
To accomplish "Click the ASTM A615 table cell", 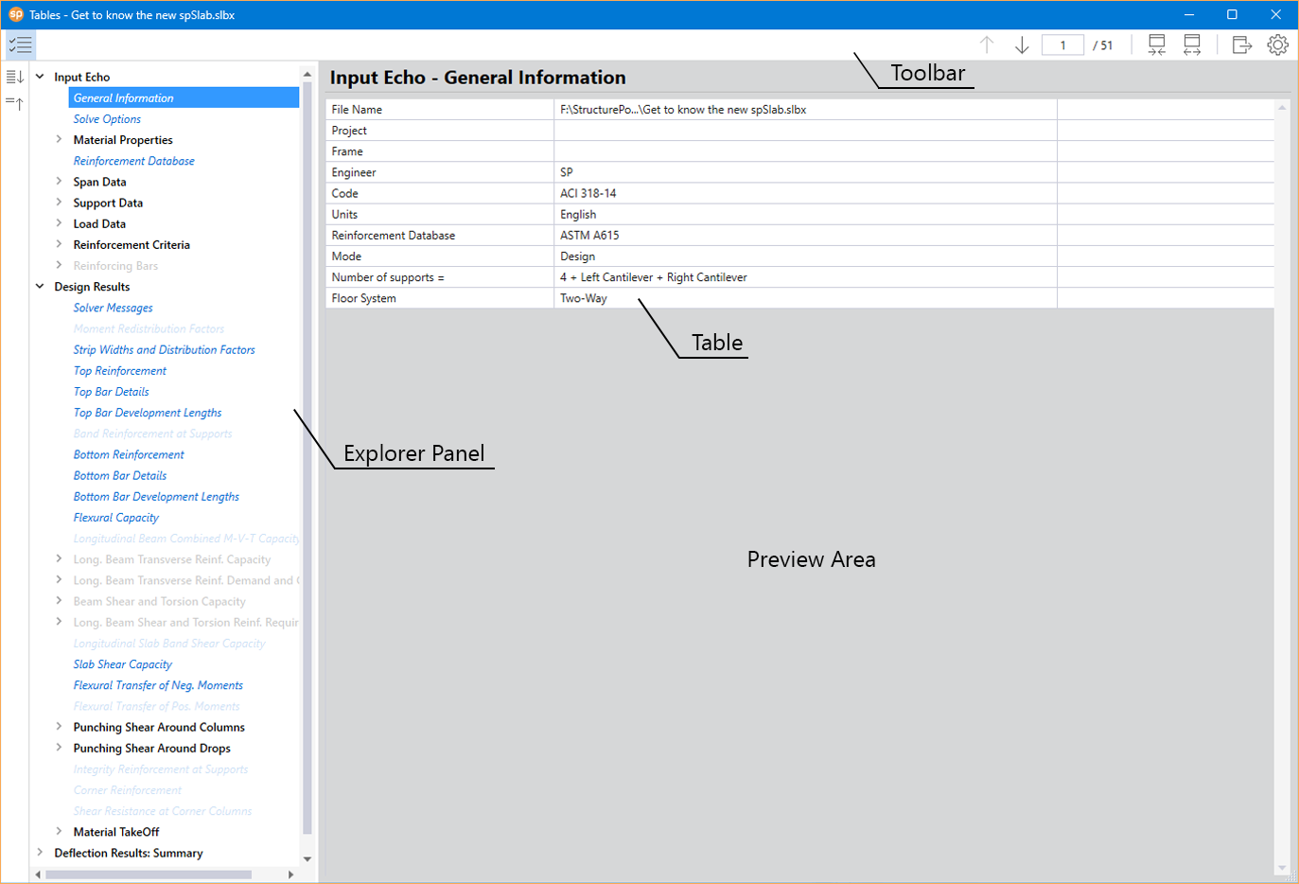I will coord(805,235).
